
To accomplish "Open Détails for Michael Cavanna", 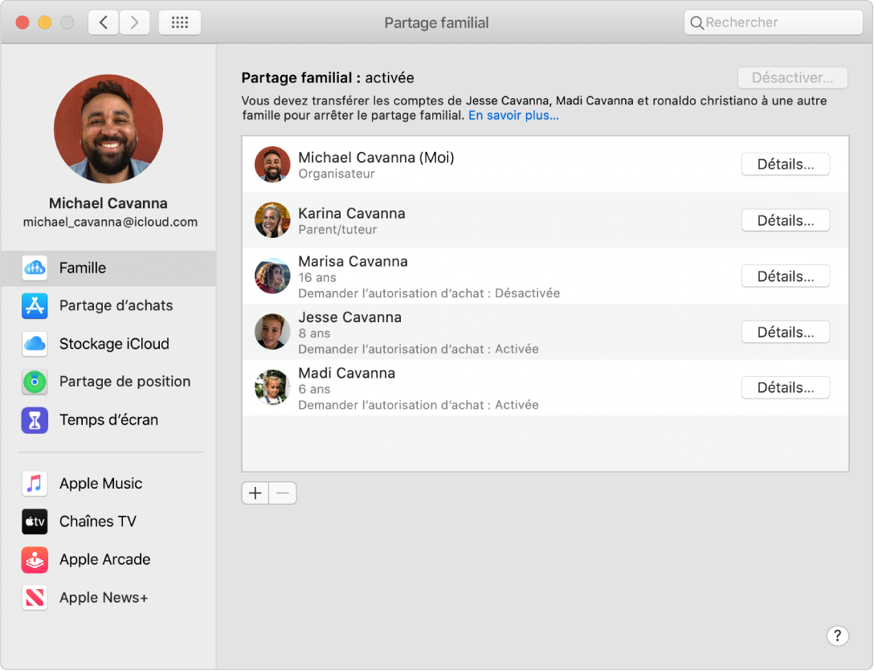I will tap(786, 165).
